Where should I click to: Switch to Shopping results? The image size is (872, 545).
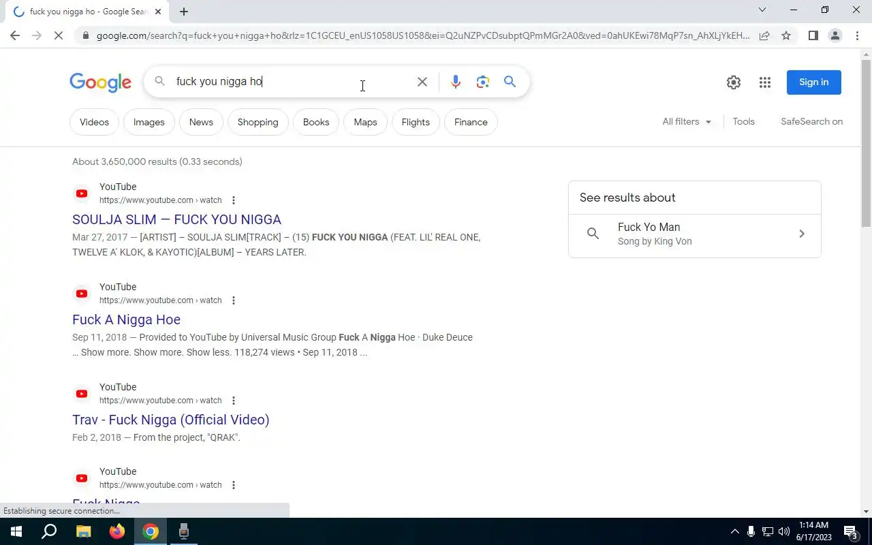[x=258, y=123]
